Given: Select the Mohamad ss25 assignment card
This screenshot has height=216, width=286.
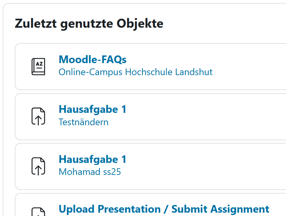Looking at the screenshot, I should (x=151, y=166).
